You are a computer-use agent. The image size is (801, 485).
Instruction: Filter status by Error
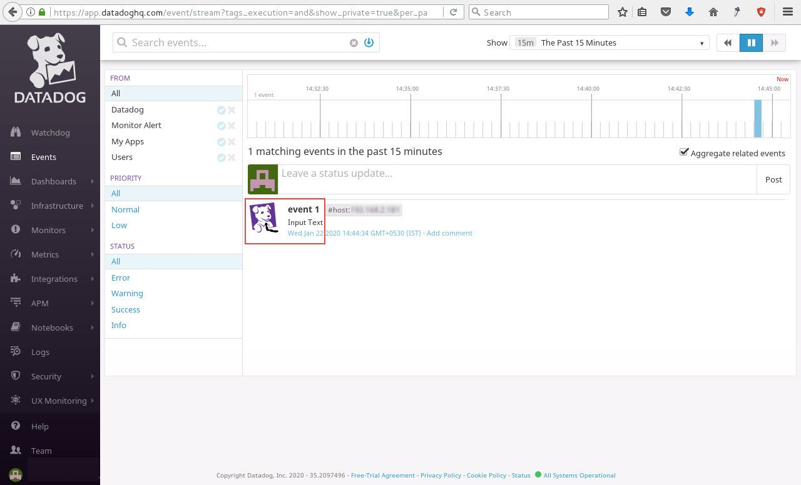[x=121, y=277]
